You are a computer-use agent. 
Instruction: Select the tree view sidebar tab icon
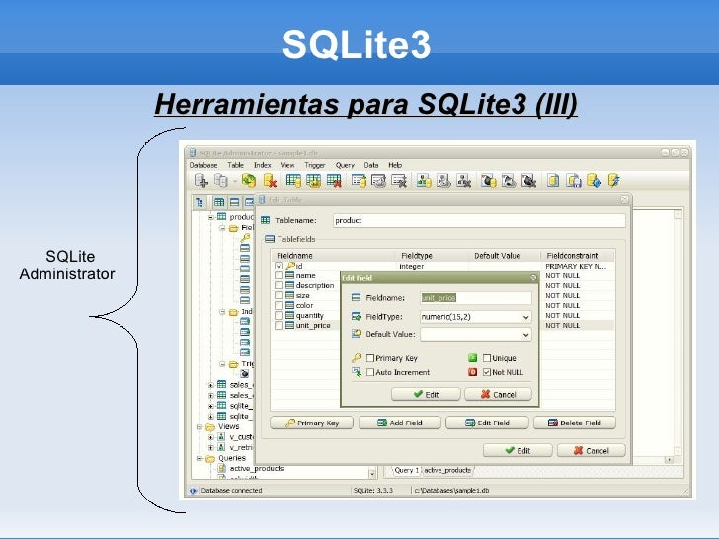click(200, 202)
